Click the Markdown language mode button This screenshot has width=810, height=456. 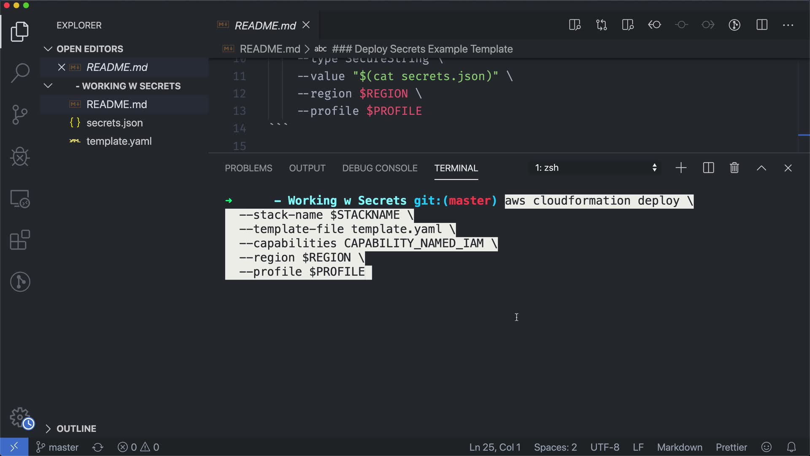(x=679, y=447)
